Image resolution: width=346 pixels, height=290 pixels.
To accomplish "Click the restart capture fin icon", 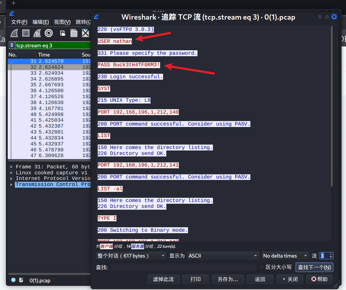I will tap(37, 33).
